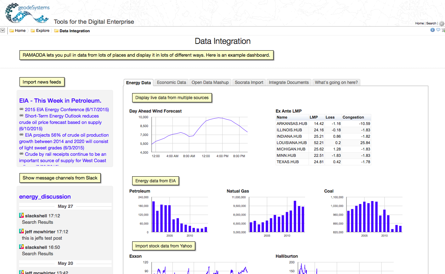Click Slack icon beside slackshell 17:12
Screen dimensions: 445x274
pos(21,215)
